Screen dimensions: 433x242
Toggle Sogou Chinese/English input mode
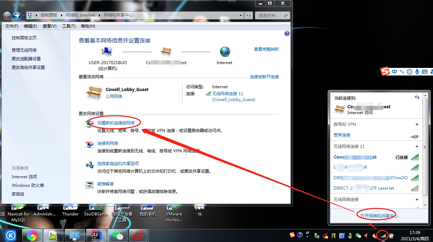tap(394, 71)
